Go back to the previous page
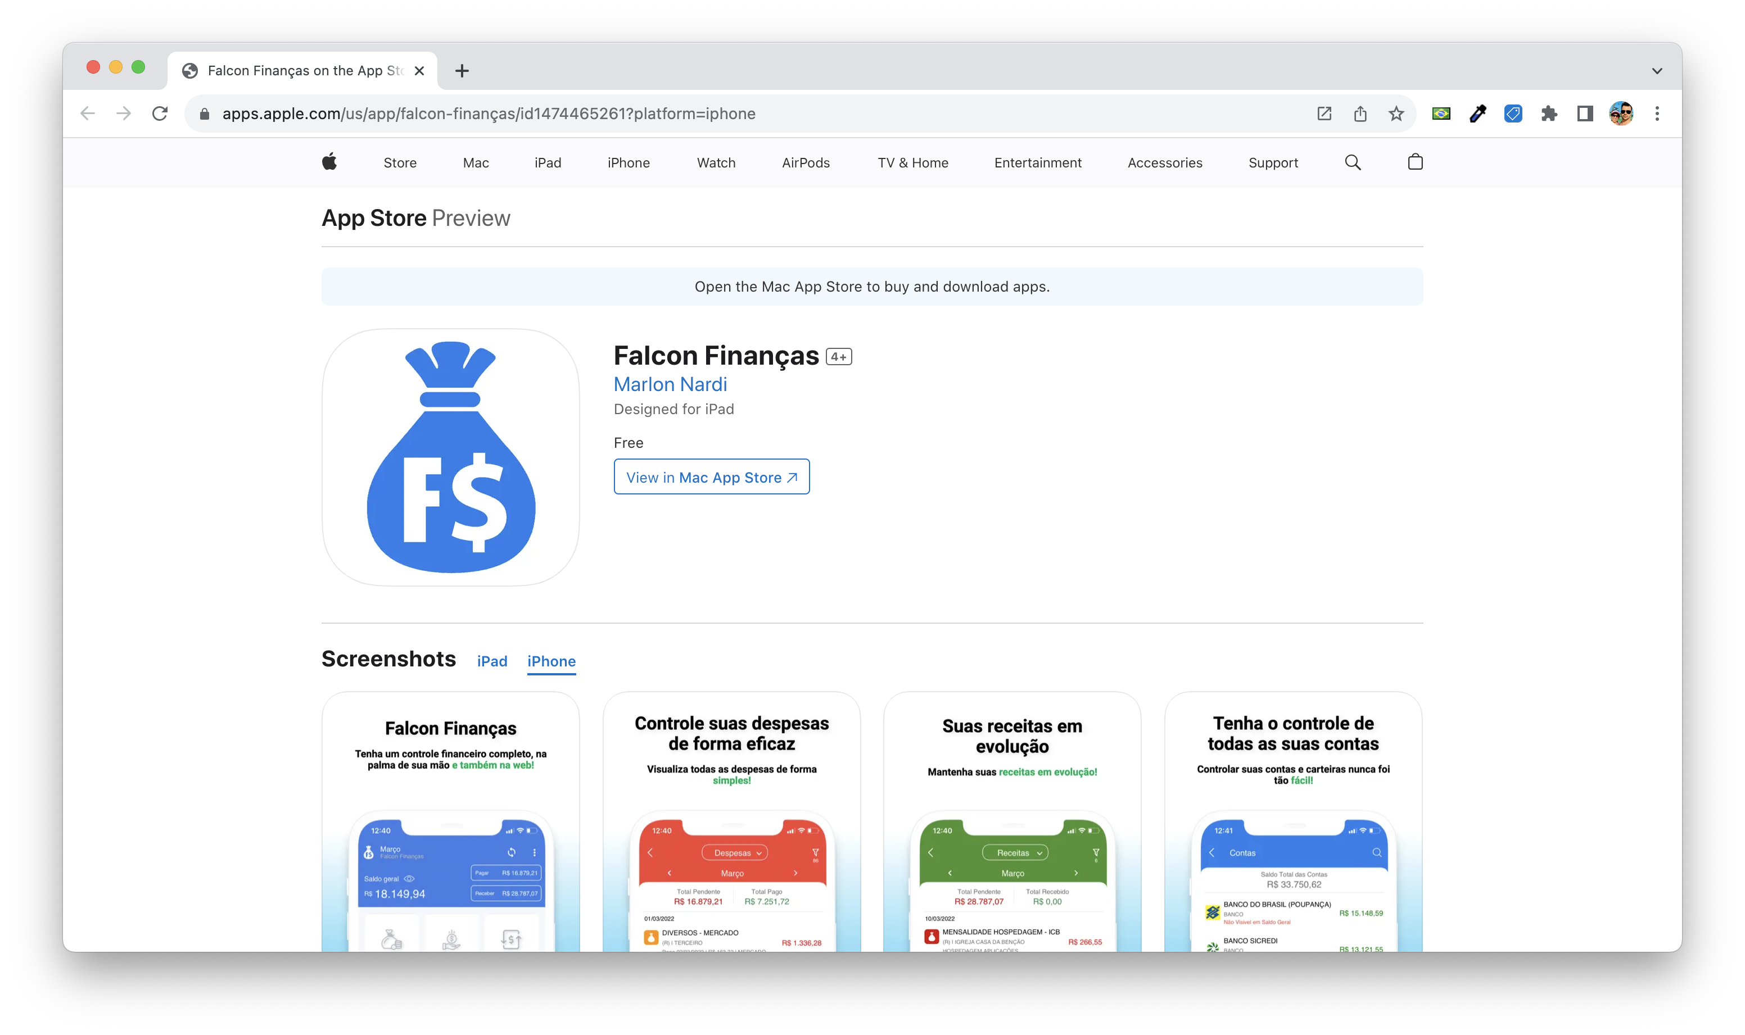 (x=87, y=114)
